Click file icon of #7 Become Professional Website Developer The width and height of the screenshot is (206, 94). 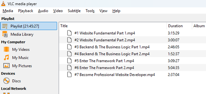69,75
